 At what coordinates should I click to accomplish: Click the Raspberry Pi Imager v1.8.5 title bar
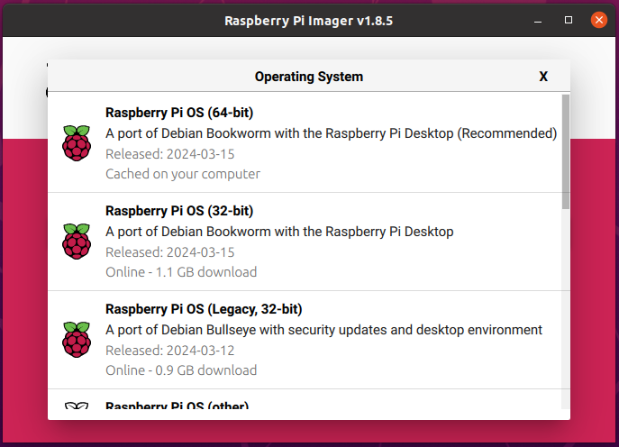309,21
